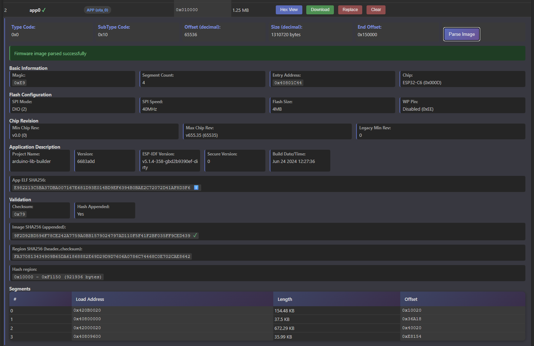Hit the Clear button for app0

point(376,10)
